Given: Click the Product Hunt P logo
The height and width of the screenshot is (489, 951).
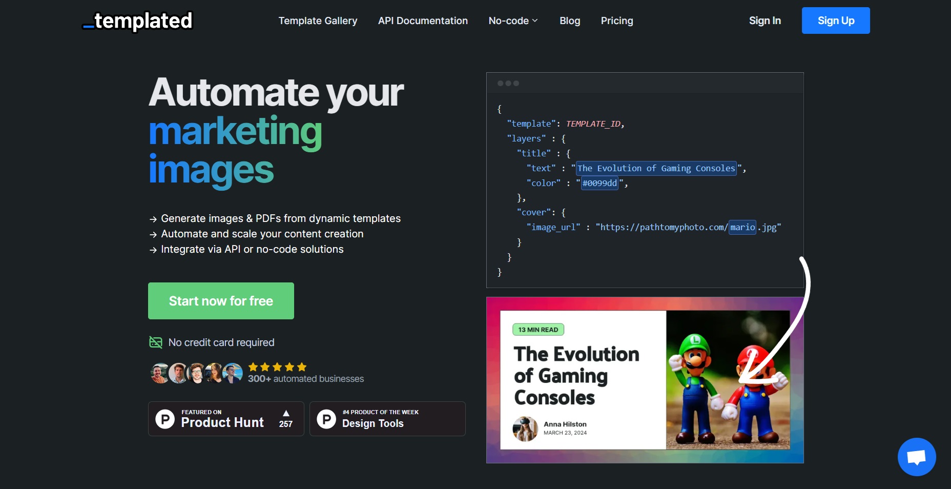Looking at the screenshot, I should tap(165, 419).
